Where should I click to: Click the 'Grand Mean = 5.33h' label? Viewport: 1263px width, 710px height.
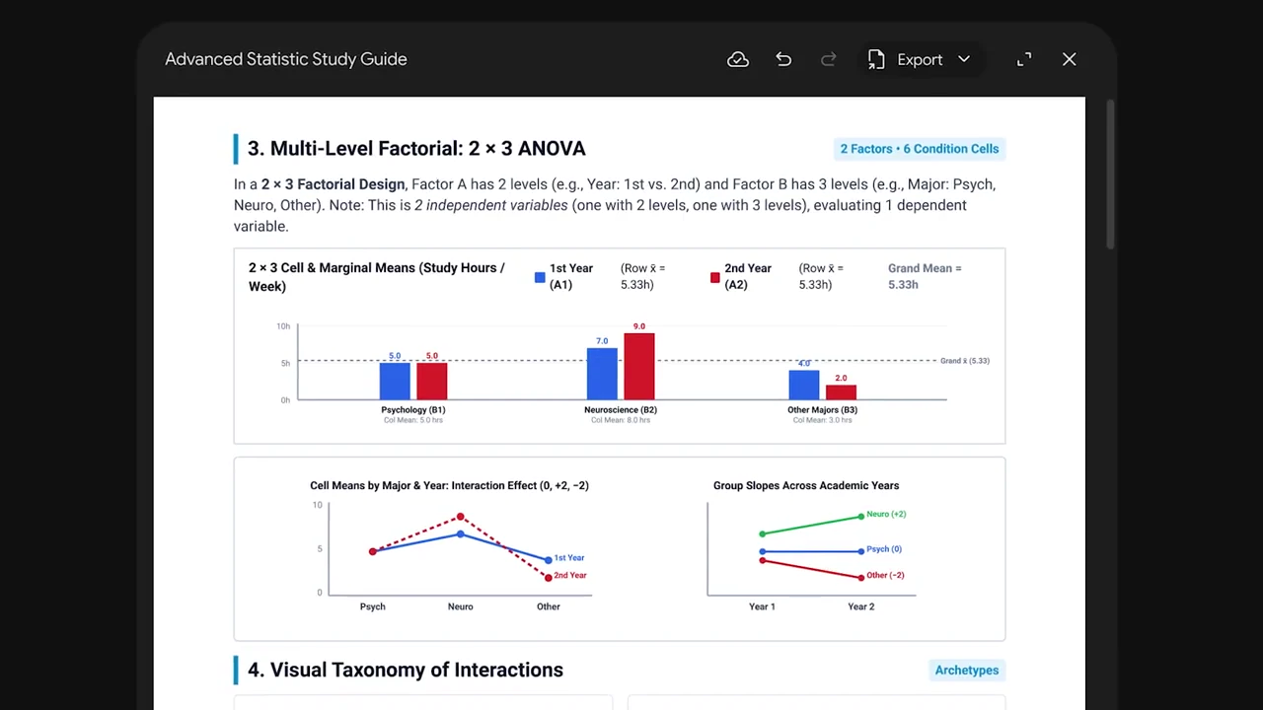pyautogui.click(x=924, y=276)
